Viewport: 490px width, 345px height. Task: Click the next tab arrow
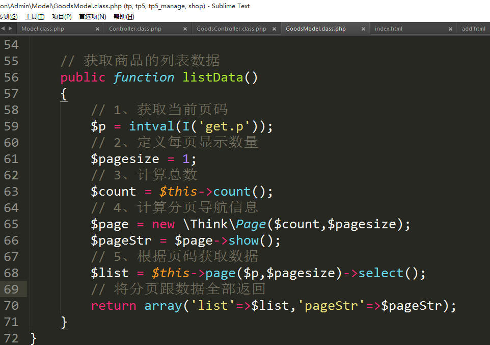coord(10,29)
